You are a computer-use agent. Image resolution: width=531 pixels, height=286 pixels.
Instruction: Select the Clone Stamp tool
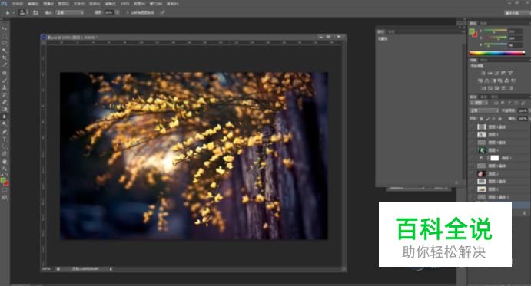click(x=5, y=87)
